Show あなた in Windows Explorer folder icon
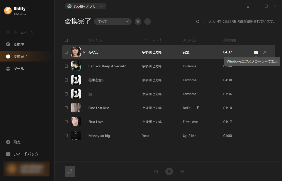Viewport: 282px width, 181px height. pos(256,52)
